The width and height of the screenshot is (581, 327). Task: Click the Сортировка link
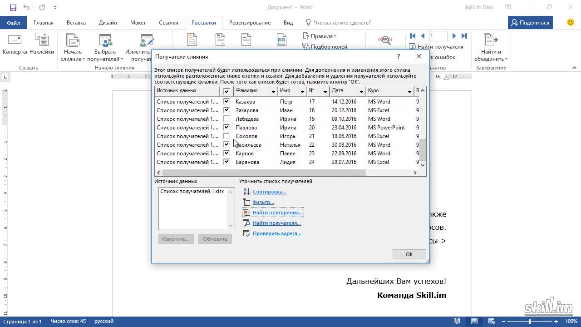(x=269, y=192)
